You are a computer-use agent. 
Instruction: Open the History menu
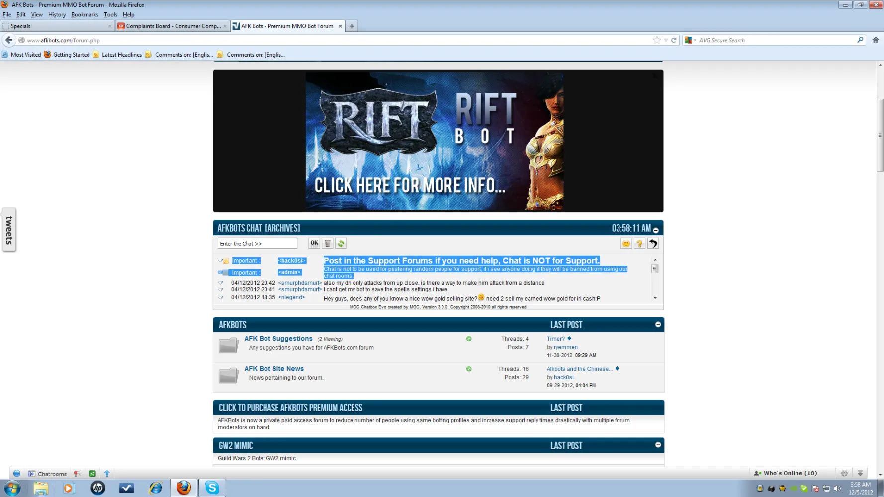57,14
